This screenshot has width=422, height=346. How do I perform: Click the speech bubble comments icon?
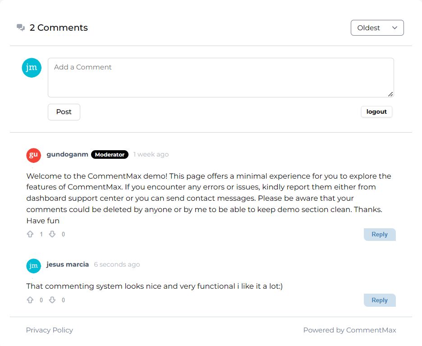click(x=20, y=27)
